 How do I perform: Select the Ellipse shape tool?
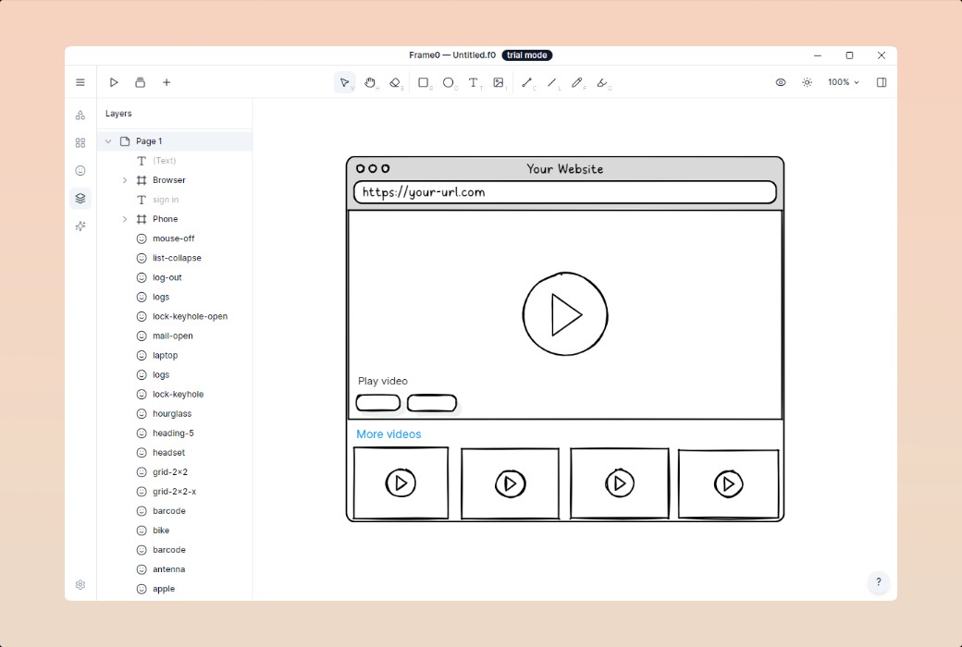(449, 82)
